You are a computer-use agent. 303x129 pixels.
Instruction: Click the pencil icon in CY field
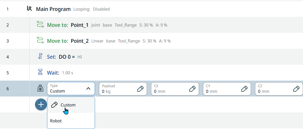pos(244,89)
